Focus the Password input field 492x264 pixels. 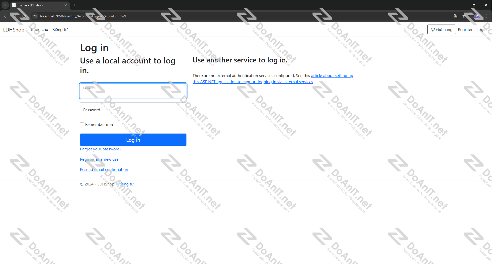pyautogui.click(x=133, y=110)
